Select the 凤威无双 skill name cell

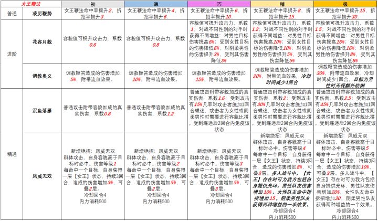coord(42,176)
